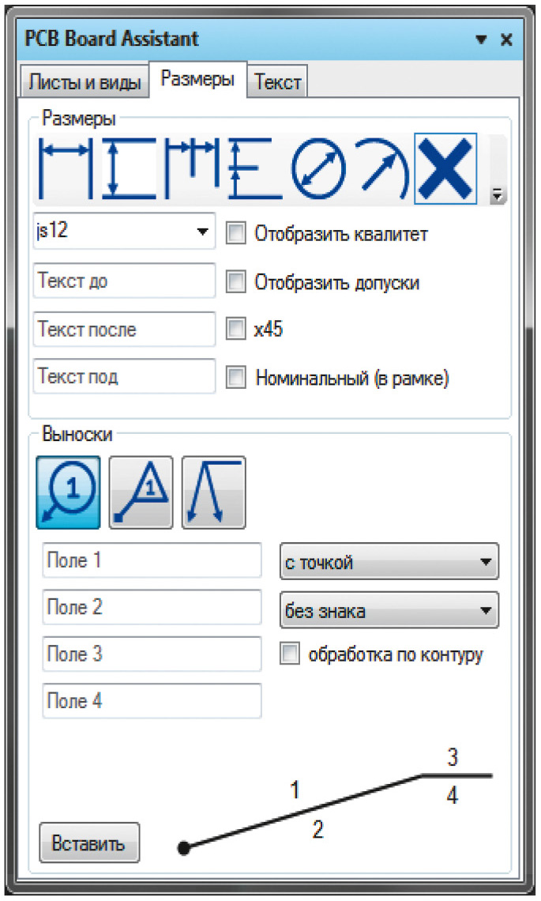Open the js12 tolerance dropdown
541x901 pixels.
pos(124,232)
